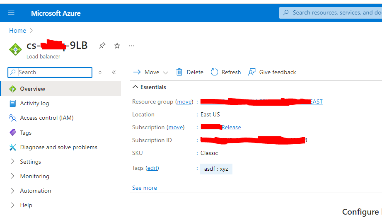This screenshot has height=220, width=382.
Task: Focus the sidebar menu Search field
Action: point(50,73)
